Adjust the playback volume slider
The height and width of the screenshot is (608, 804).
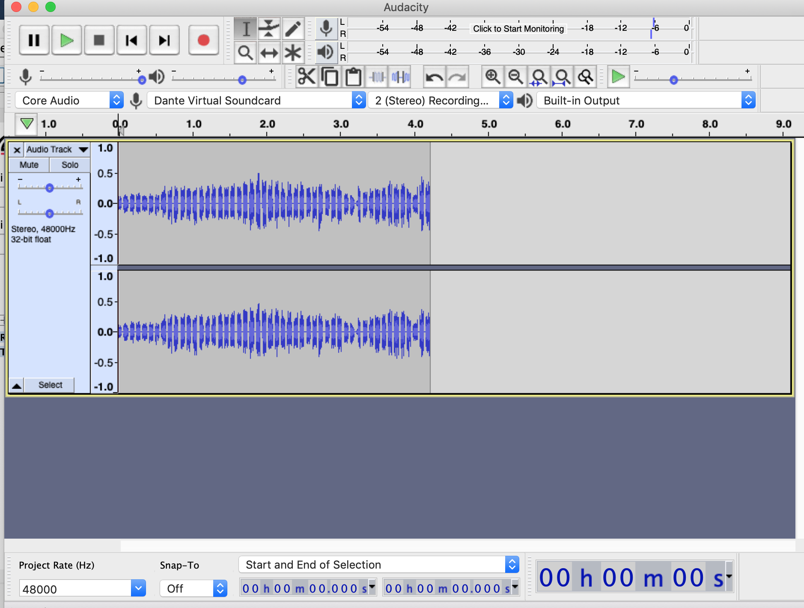tap(242, 80)
